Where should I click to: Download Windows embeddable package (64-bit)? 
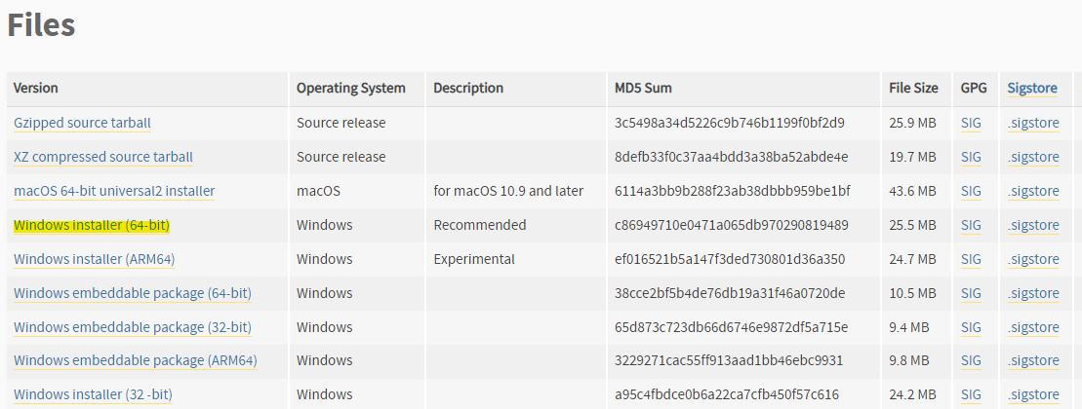133,293
